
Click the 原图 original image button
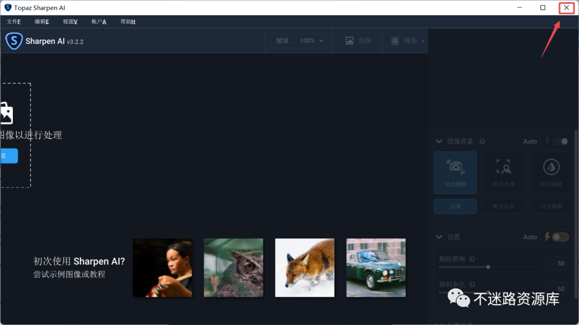click(358, 41)
